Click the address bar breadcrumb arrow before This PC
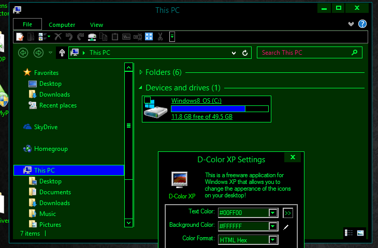378x248 pixels. coord(84,53)
